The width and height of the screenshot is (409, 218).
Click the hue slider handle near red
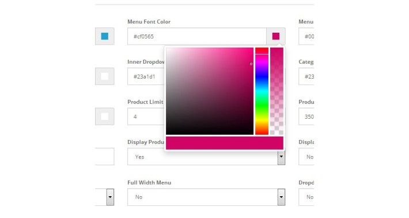(262, 54)
